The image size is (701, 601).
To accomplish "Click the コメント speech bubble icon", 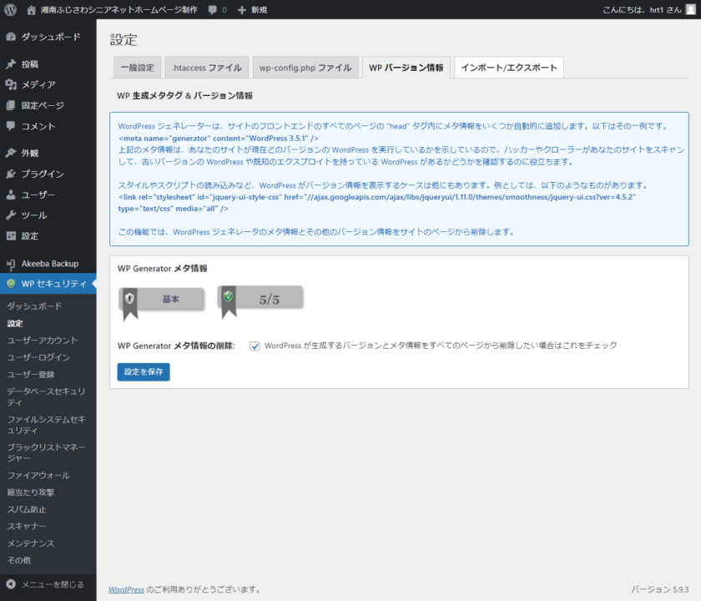I will point(11,126).
